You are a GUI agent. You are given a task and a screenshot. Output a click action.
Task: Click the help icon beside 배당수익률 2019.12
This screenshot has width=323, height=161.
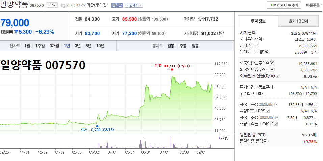276,124
